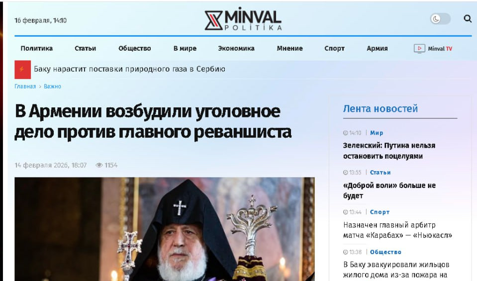Open the Serbia gas supplies headline

pos(129,69)
